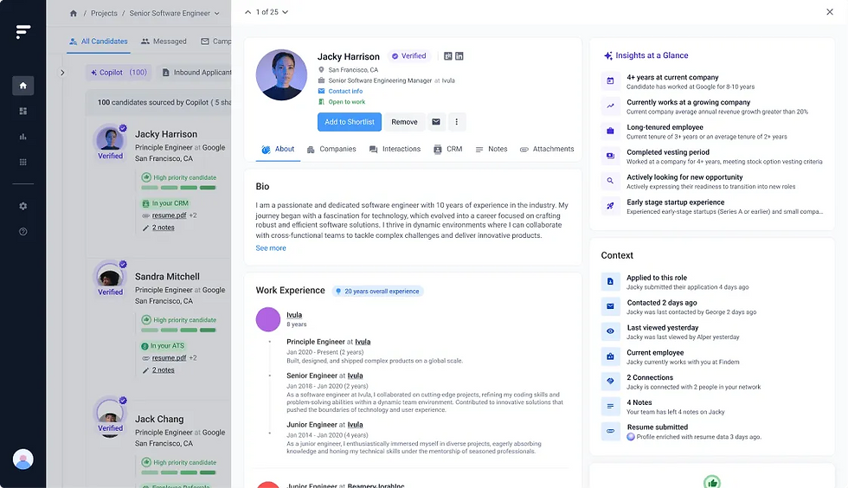
Task: Expand the bio with See more
Action: 271,247
